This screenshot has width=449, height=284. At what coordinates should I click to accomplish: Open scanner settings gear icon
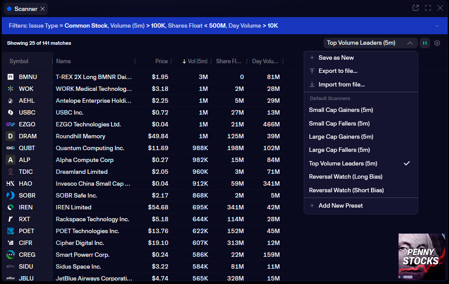pyautogui.click(x=437, y=43)
